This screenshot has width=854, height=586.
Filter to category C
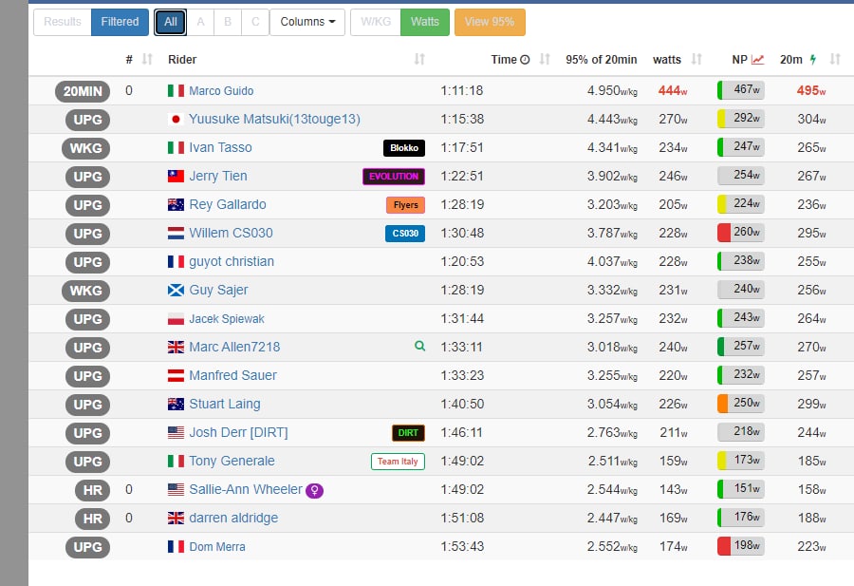coord(255,22)
